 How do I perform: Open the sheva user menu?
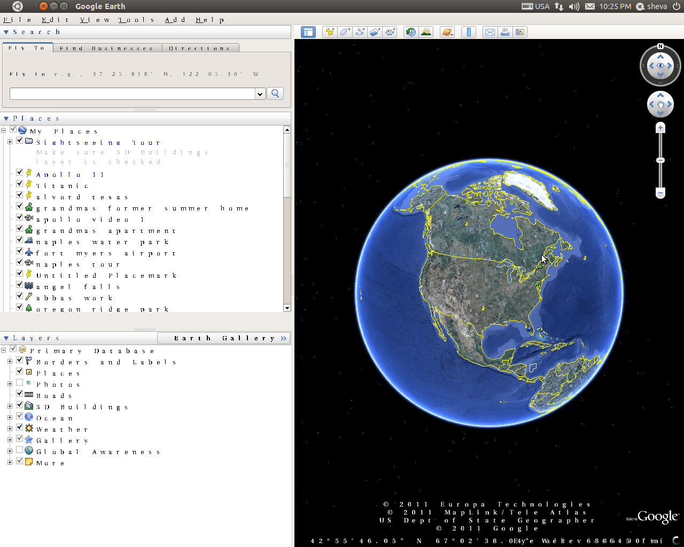coord(651,6)
